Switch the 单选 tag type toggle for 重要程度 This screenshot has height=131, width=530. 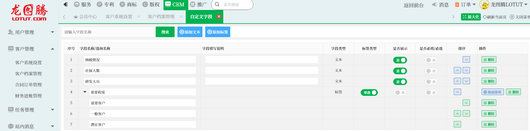pos(369,93)
